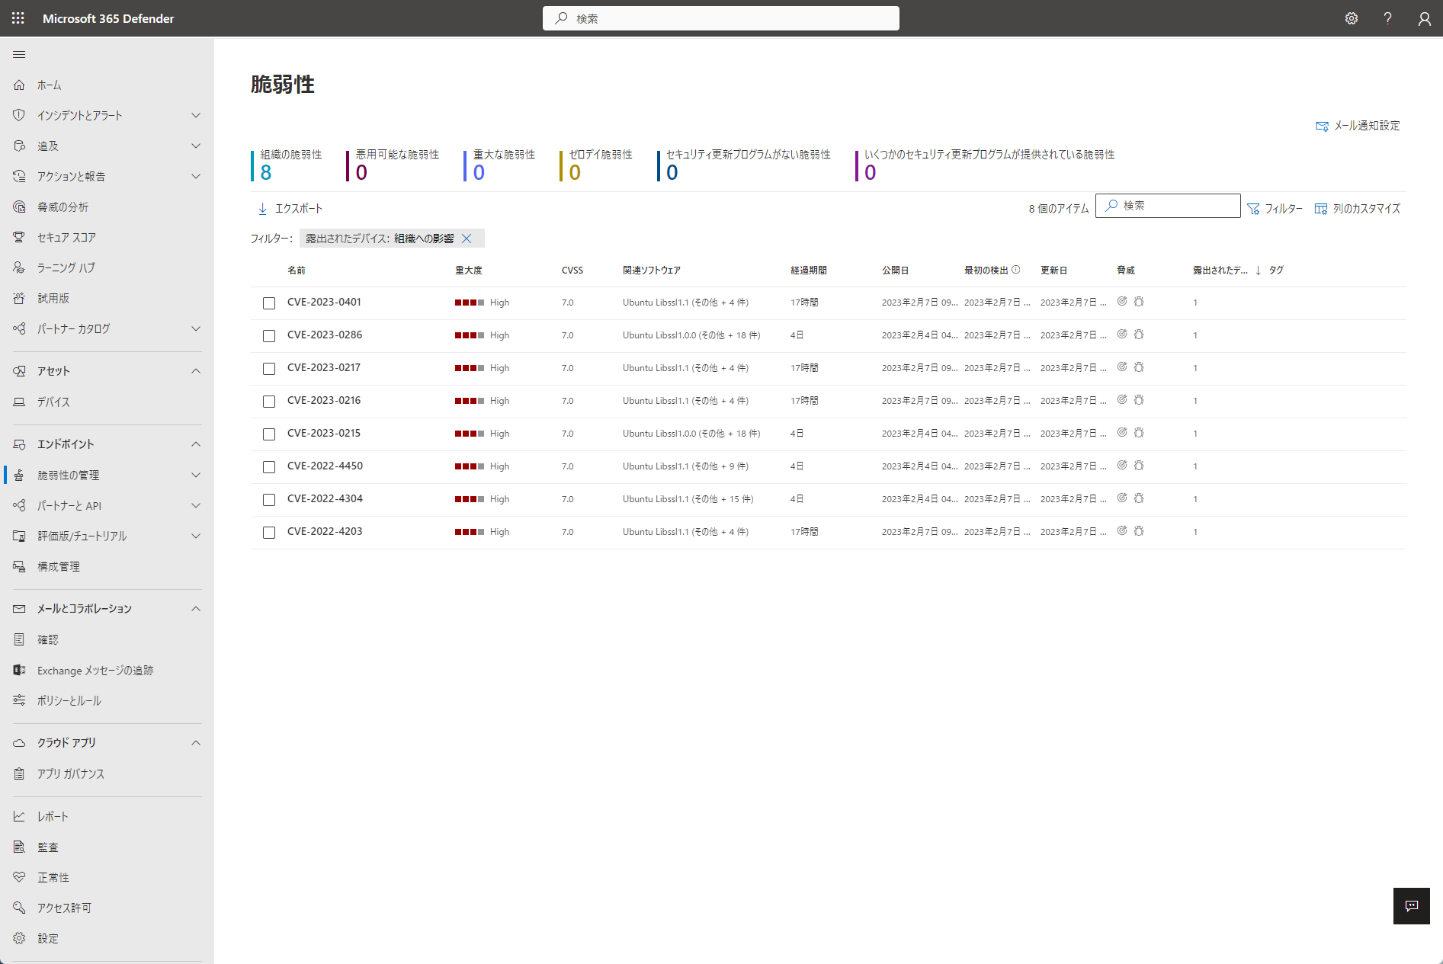1443x964 pixels.
Task: Sort by the 露出されたデ... column header
Action: [x=1221, y=270]
